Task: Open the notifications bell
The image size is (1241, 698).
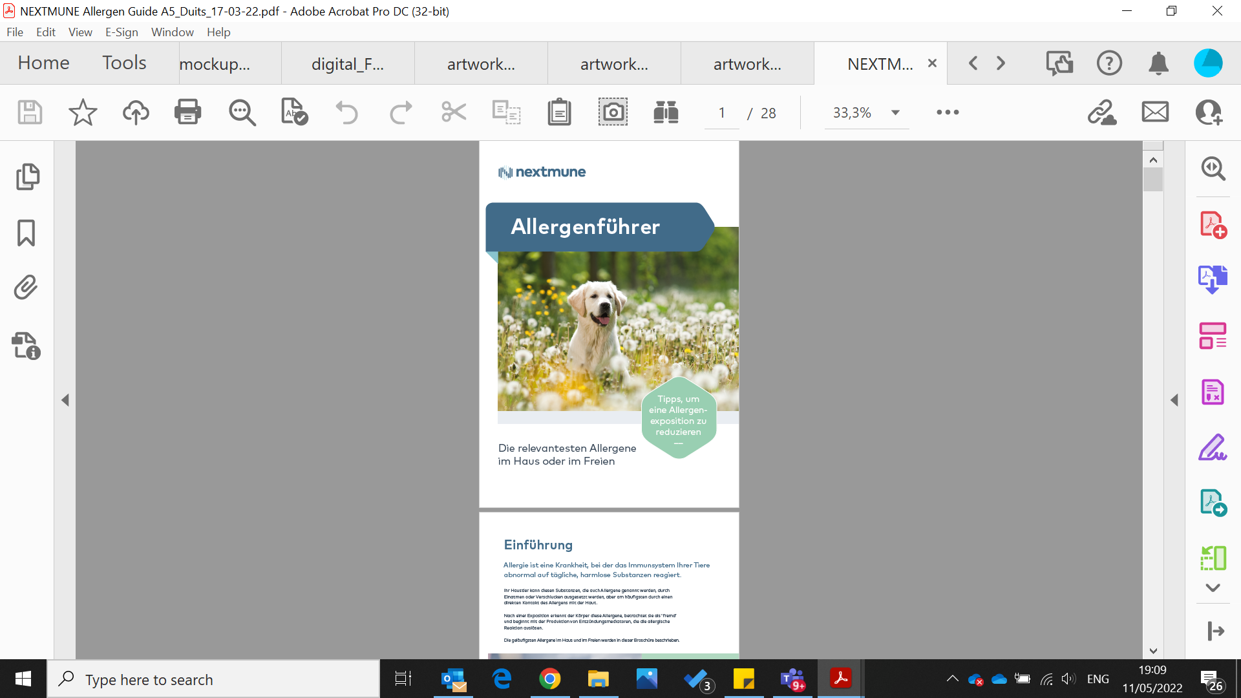Action: coord(1158,63)
